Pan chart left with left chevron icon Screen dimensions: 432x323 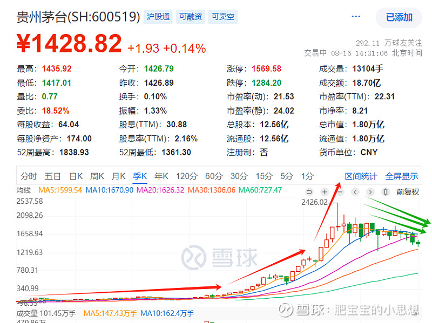click(355, 192)
